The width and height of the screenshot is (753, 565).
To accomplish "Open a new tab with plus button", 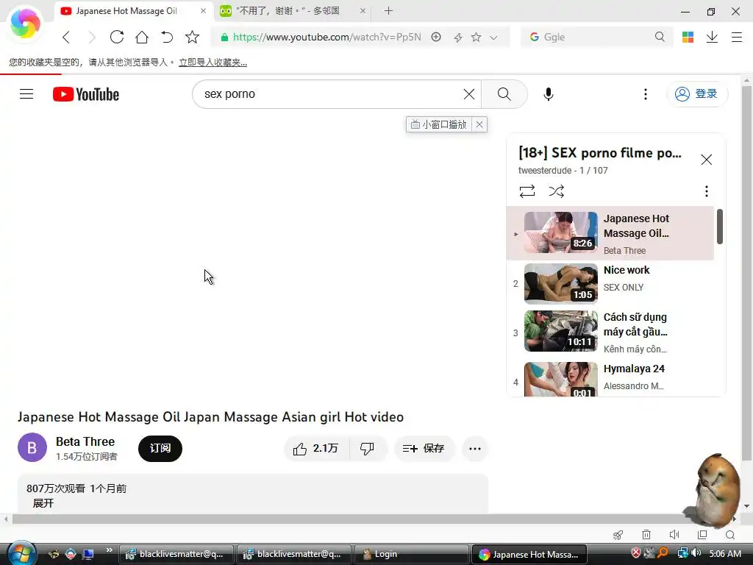I will coord(388,10).
